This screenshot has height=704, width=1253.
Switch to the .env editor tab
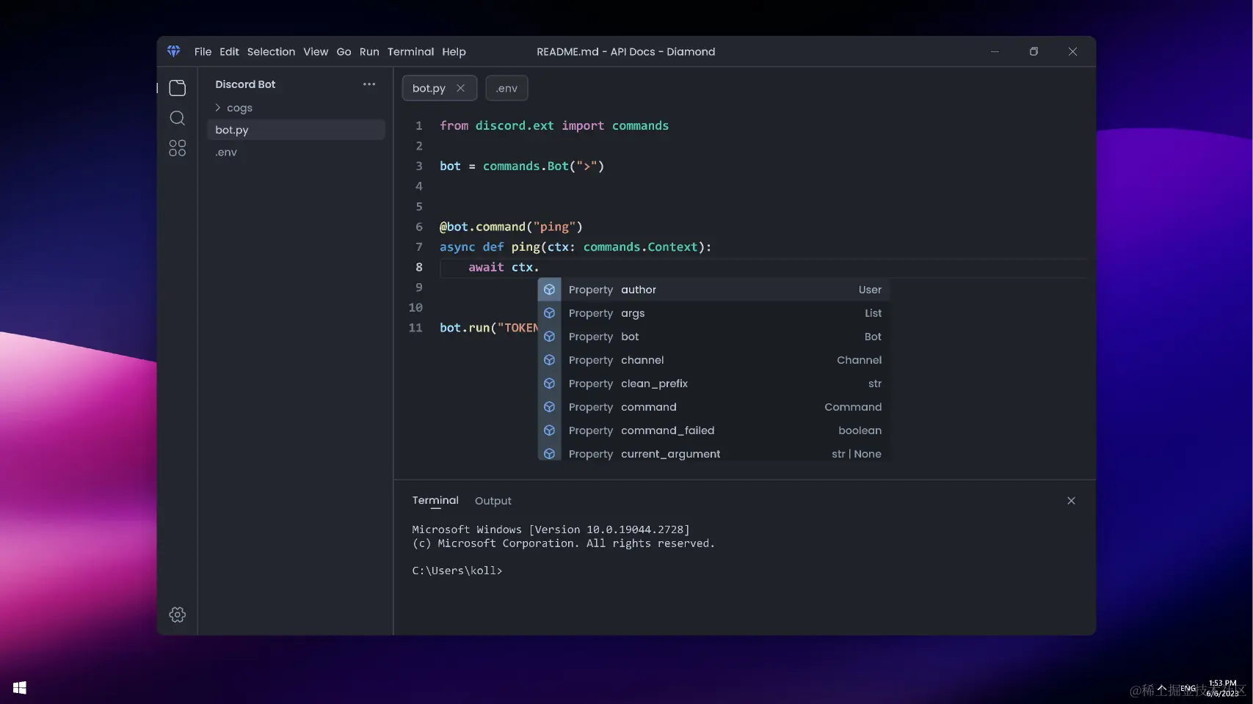pyautogui.click(x=506, y=88)
